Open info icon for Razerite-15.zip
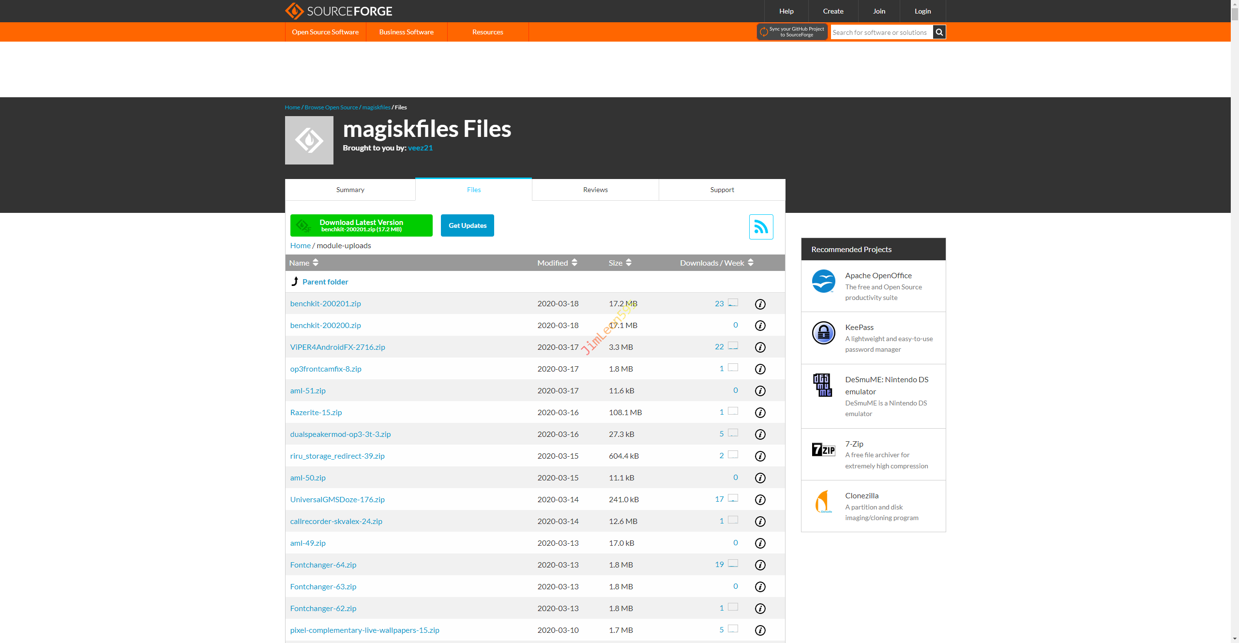 [760, 413]
